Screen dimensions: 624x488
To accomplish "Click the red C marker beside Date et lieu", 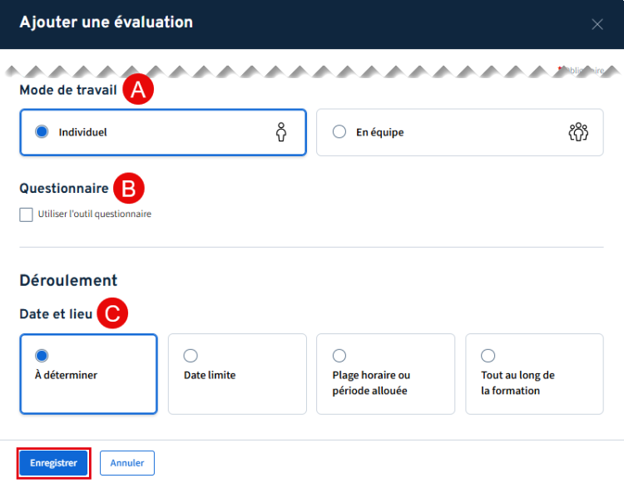I will pyautogui.click(x=112, y=313).
